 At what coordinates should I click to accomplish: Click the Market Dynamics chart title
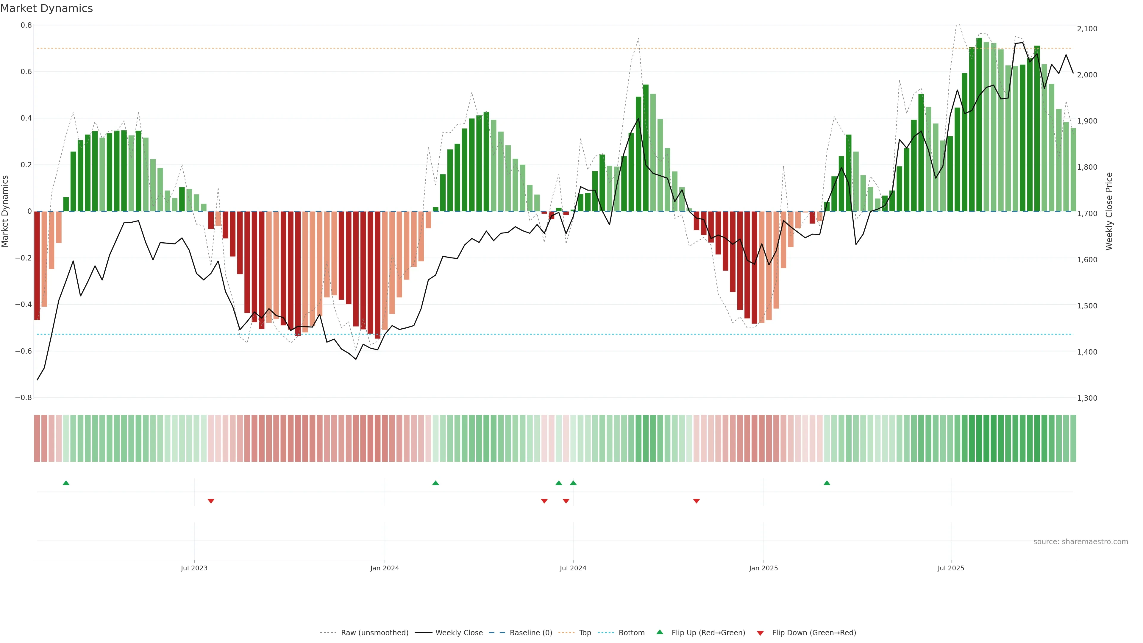(47, 8)
